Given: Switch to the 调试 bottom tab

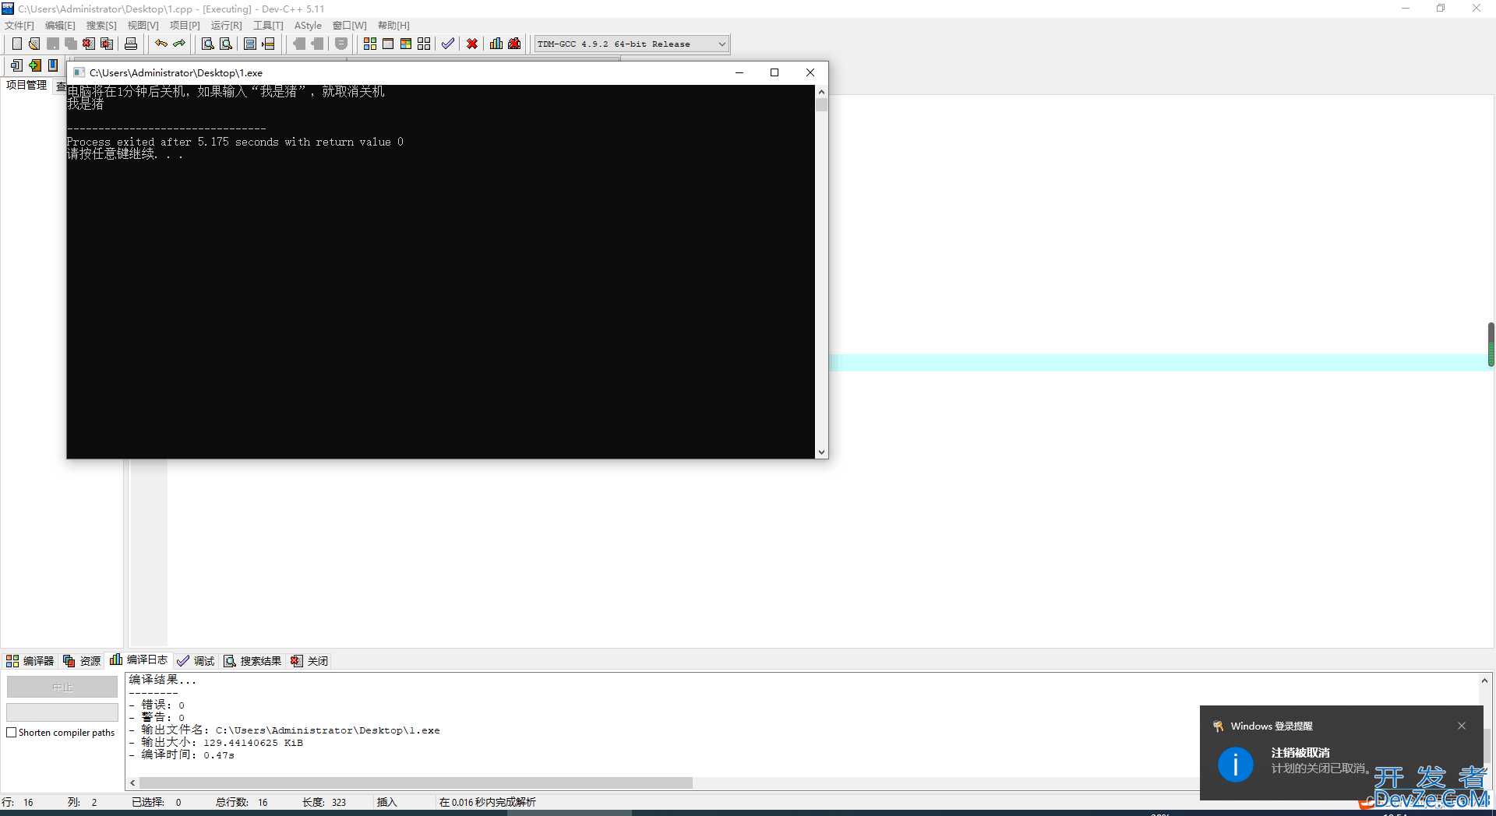Looking at the screenshot, I should (x=196, y=661).
